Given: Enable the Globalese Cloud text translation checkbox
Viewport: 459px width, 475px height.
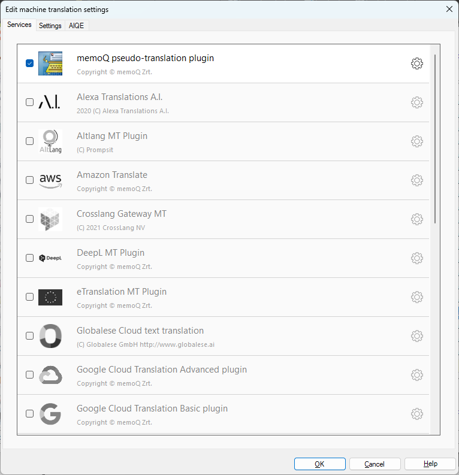Looking at the screenshot, I should (30, 335).
